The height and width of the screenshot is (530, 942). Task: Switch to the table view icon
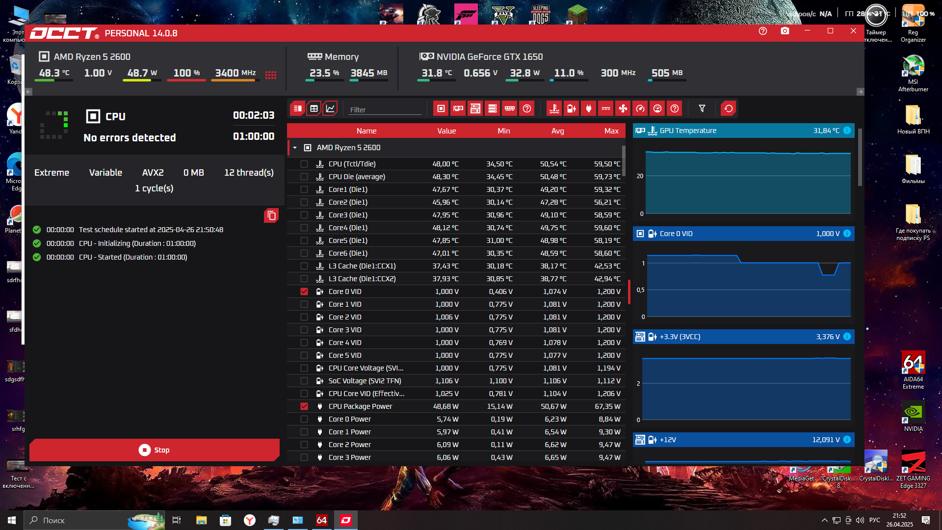314,108
